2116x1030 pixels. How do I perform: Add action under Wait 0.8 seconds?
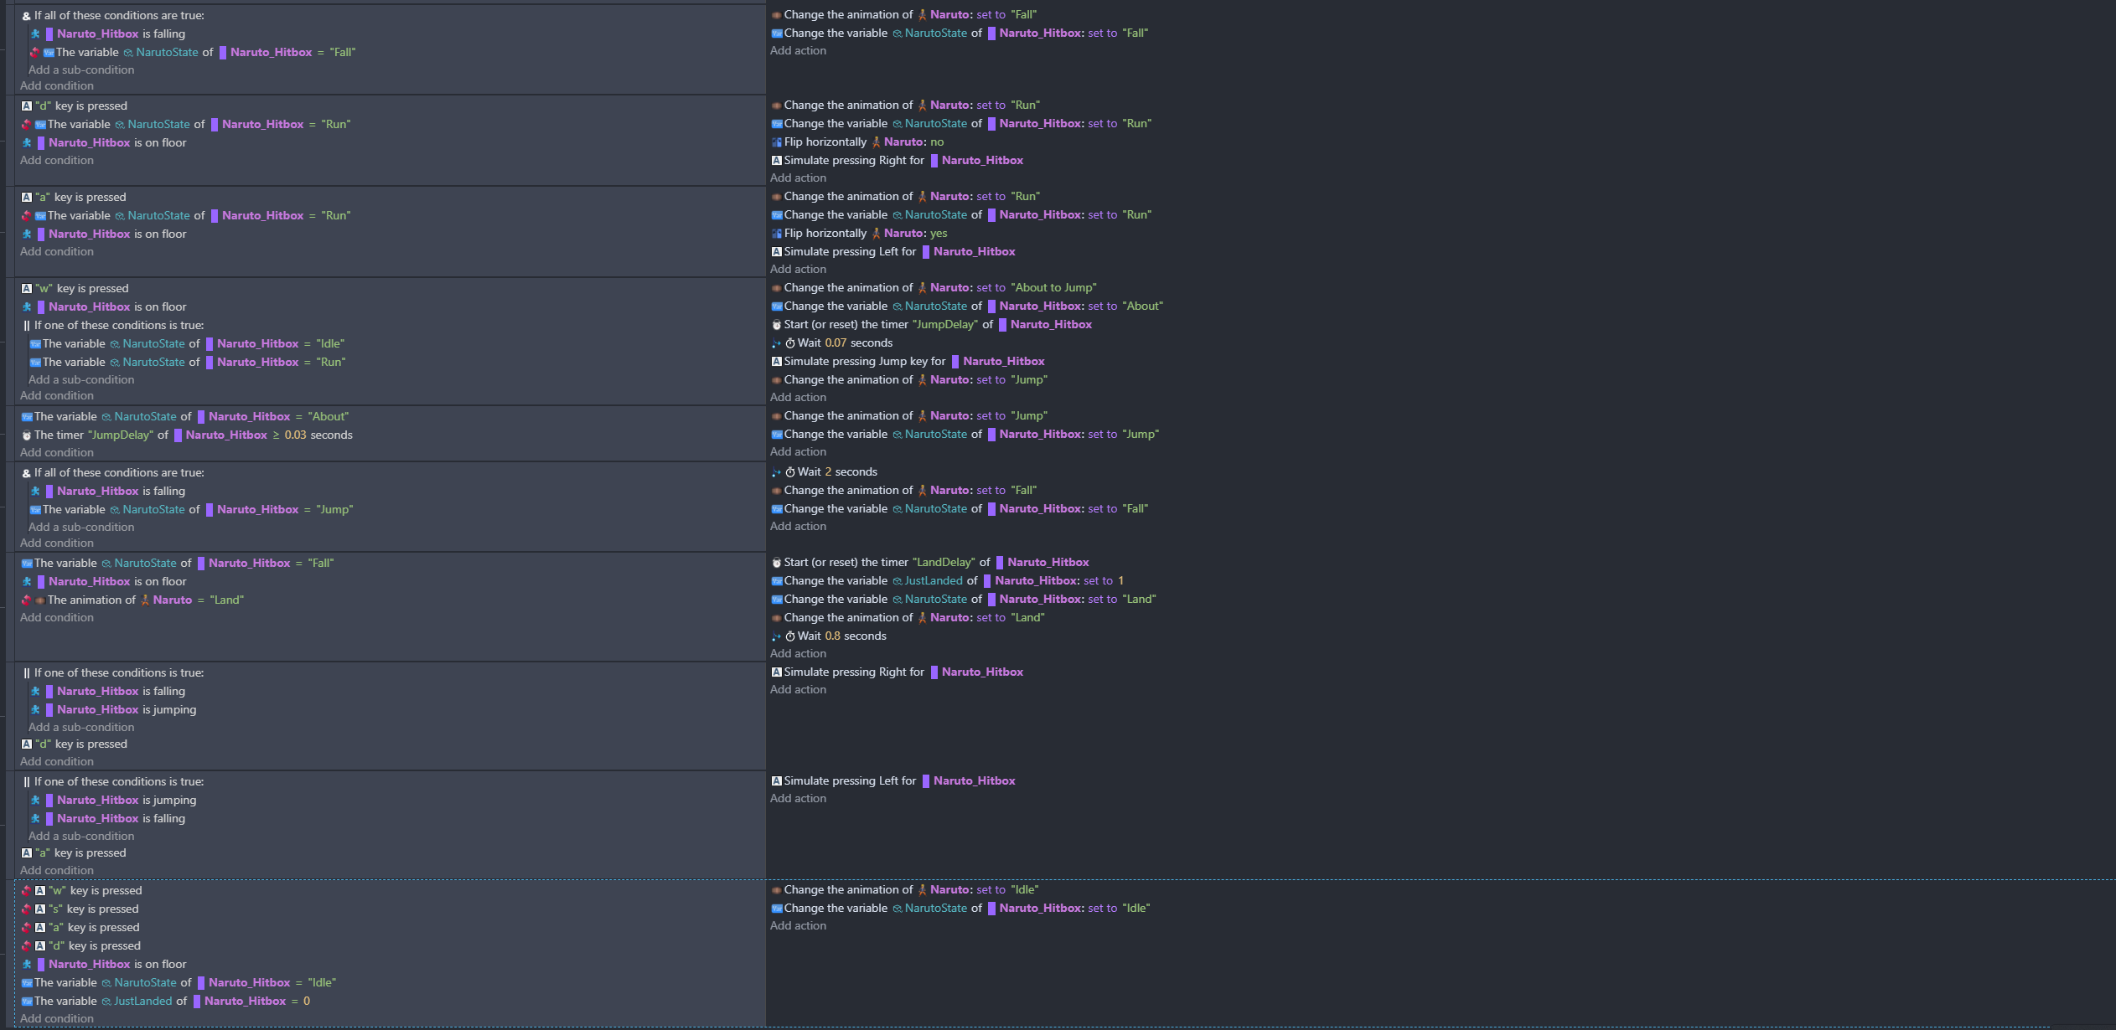pyautogui.click(x=798, y=654)
